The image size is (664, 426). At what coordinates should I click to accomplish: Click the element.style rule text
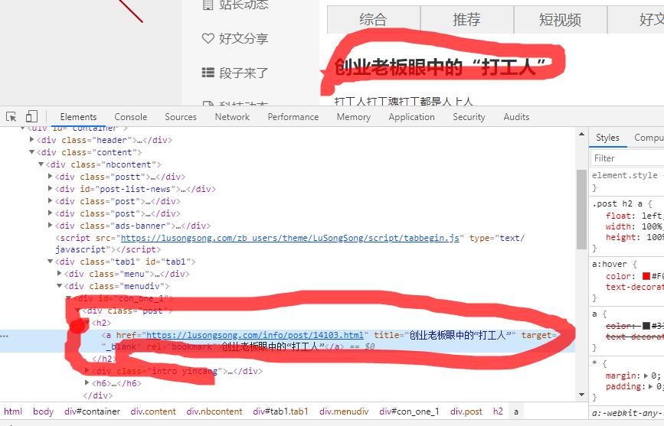tap(625, 175)
